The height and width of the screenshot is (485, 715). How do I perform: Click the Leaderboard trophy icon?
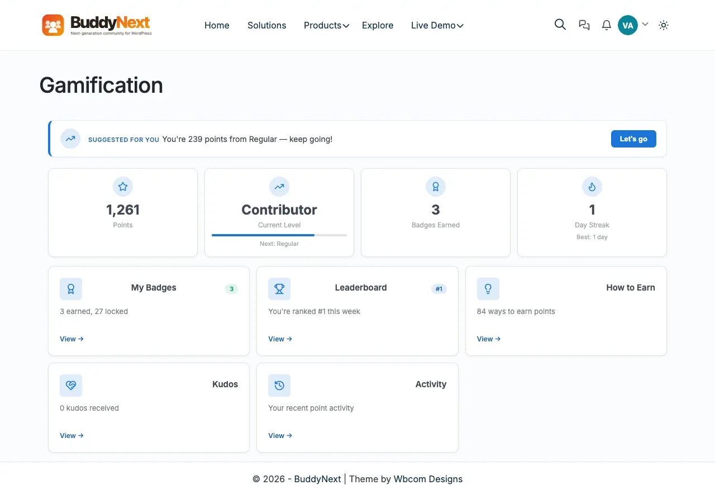pyautogui.click(x=279, y=289)
